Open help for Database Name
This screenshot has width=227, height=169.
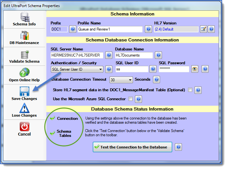pyautogui.click(x=158, y=55)
